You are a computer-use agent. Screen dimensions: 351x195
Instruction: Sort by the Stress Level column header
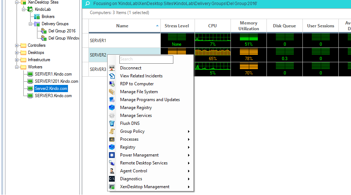178,26
